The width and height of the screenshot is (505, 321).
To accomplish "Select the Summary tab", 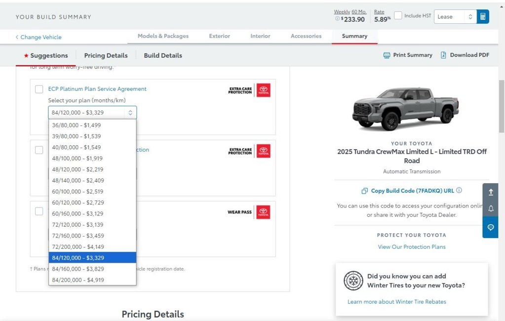I will [354, 36].
